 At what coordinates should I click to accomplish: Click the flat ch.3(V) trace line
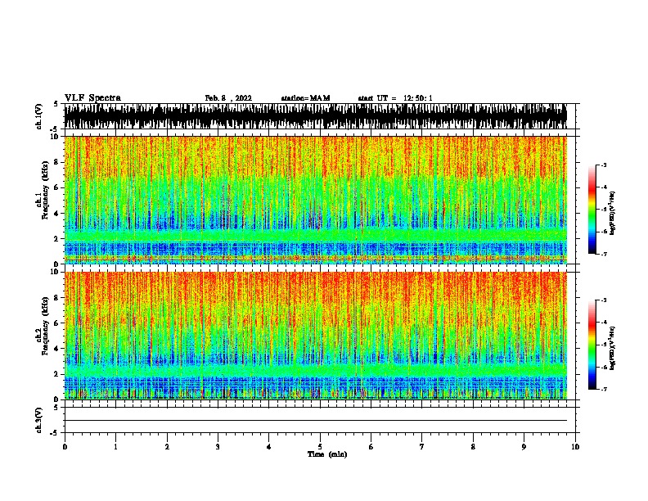316,421
